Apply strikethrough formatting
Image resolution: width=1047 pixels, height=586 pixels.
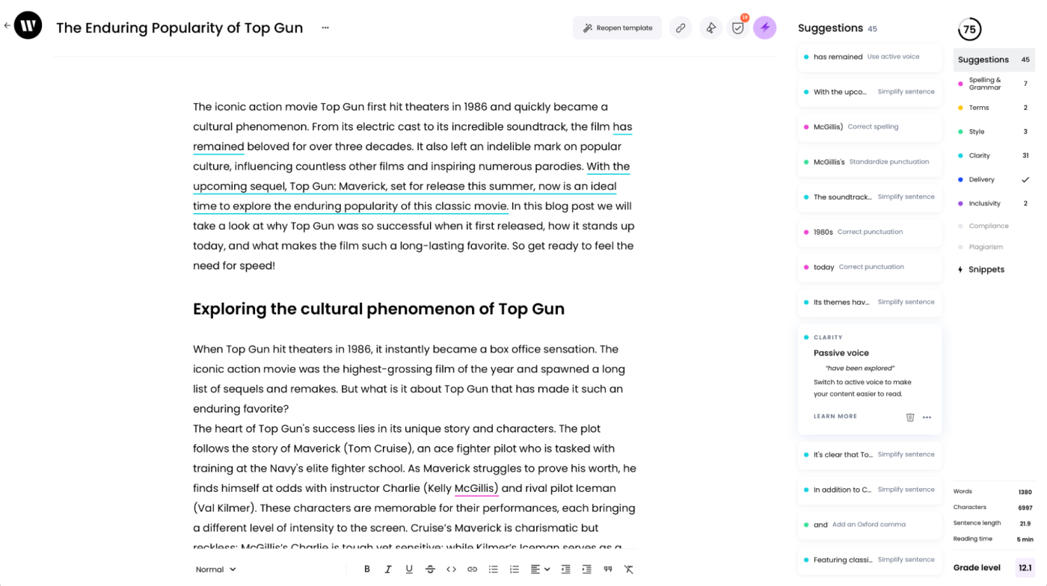(x=430, y=569)
